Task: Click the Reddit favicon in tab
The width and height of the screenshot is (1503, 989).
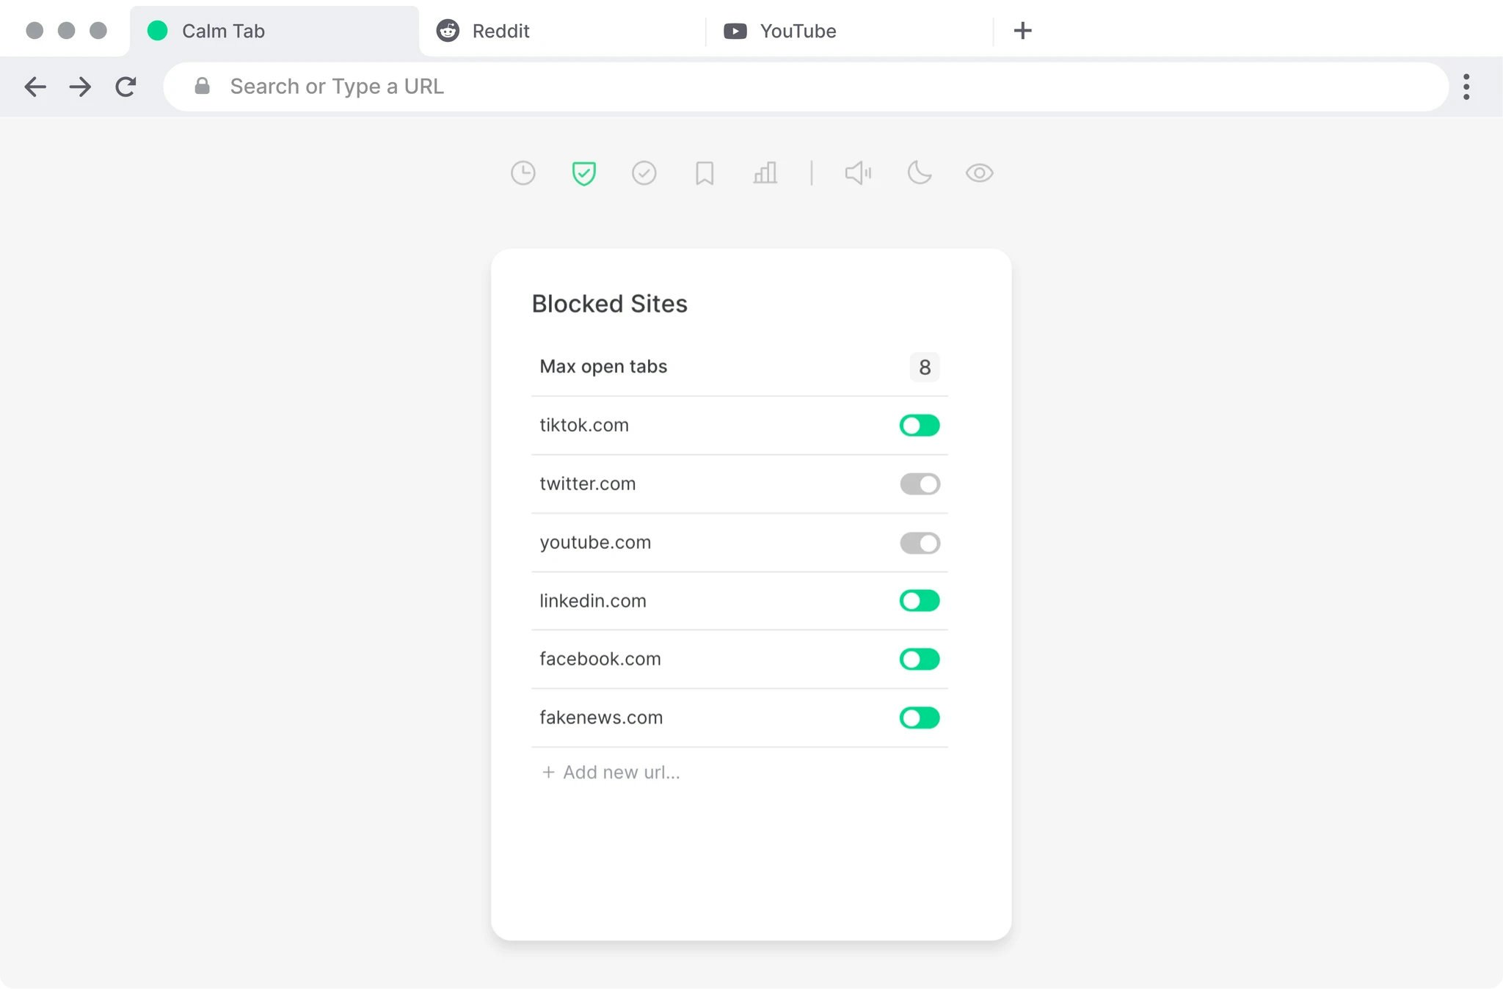Action: (448, 30)
